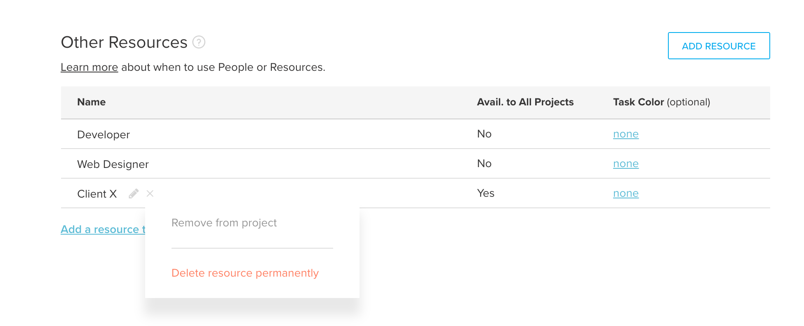Select Delete resource permanently
Viewport: 804px width, 326px height.
point(245,273)
